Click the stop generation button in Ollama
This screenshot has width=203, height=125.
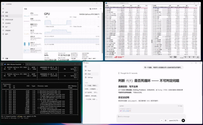point(183,121)
